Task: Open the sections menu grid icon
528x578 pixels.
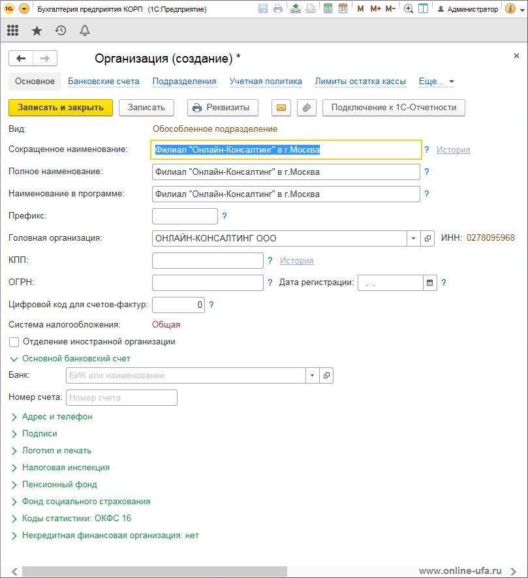Action: (x=12, y=30)
